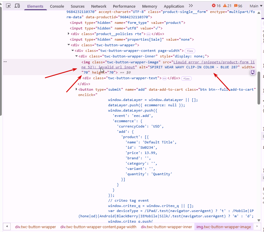Switch to the Network tab
This screenshot has height=232, width=264.
[99, 6]
